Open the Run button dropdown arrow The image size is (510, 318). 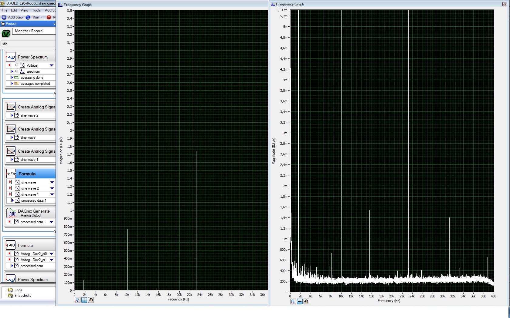tap(42, 17)
